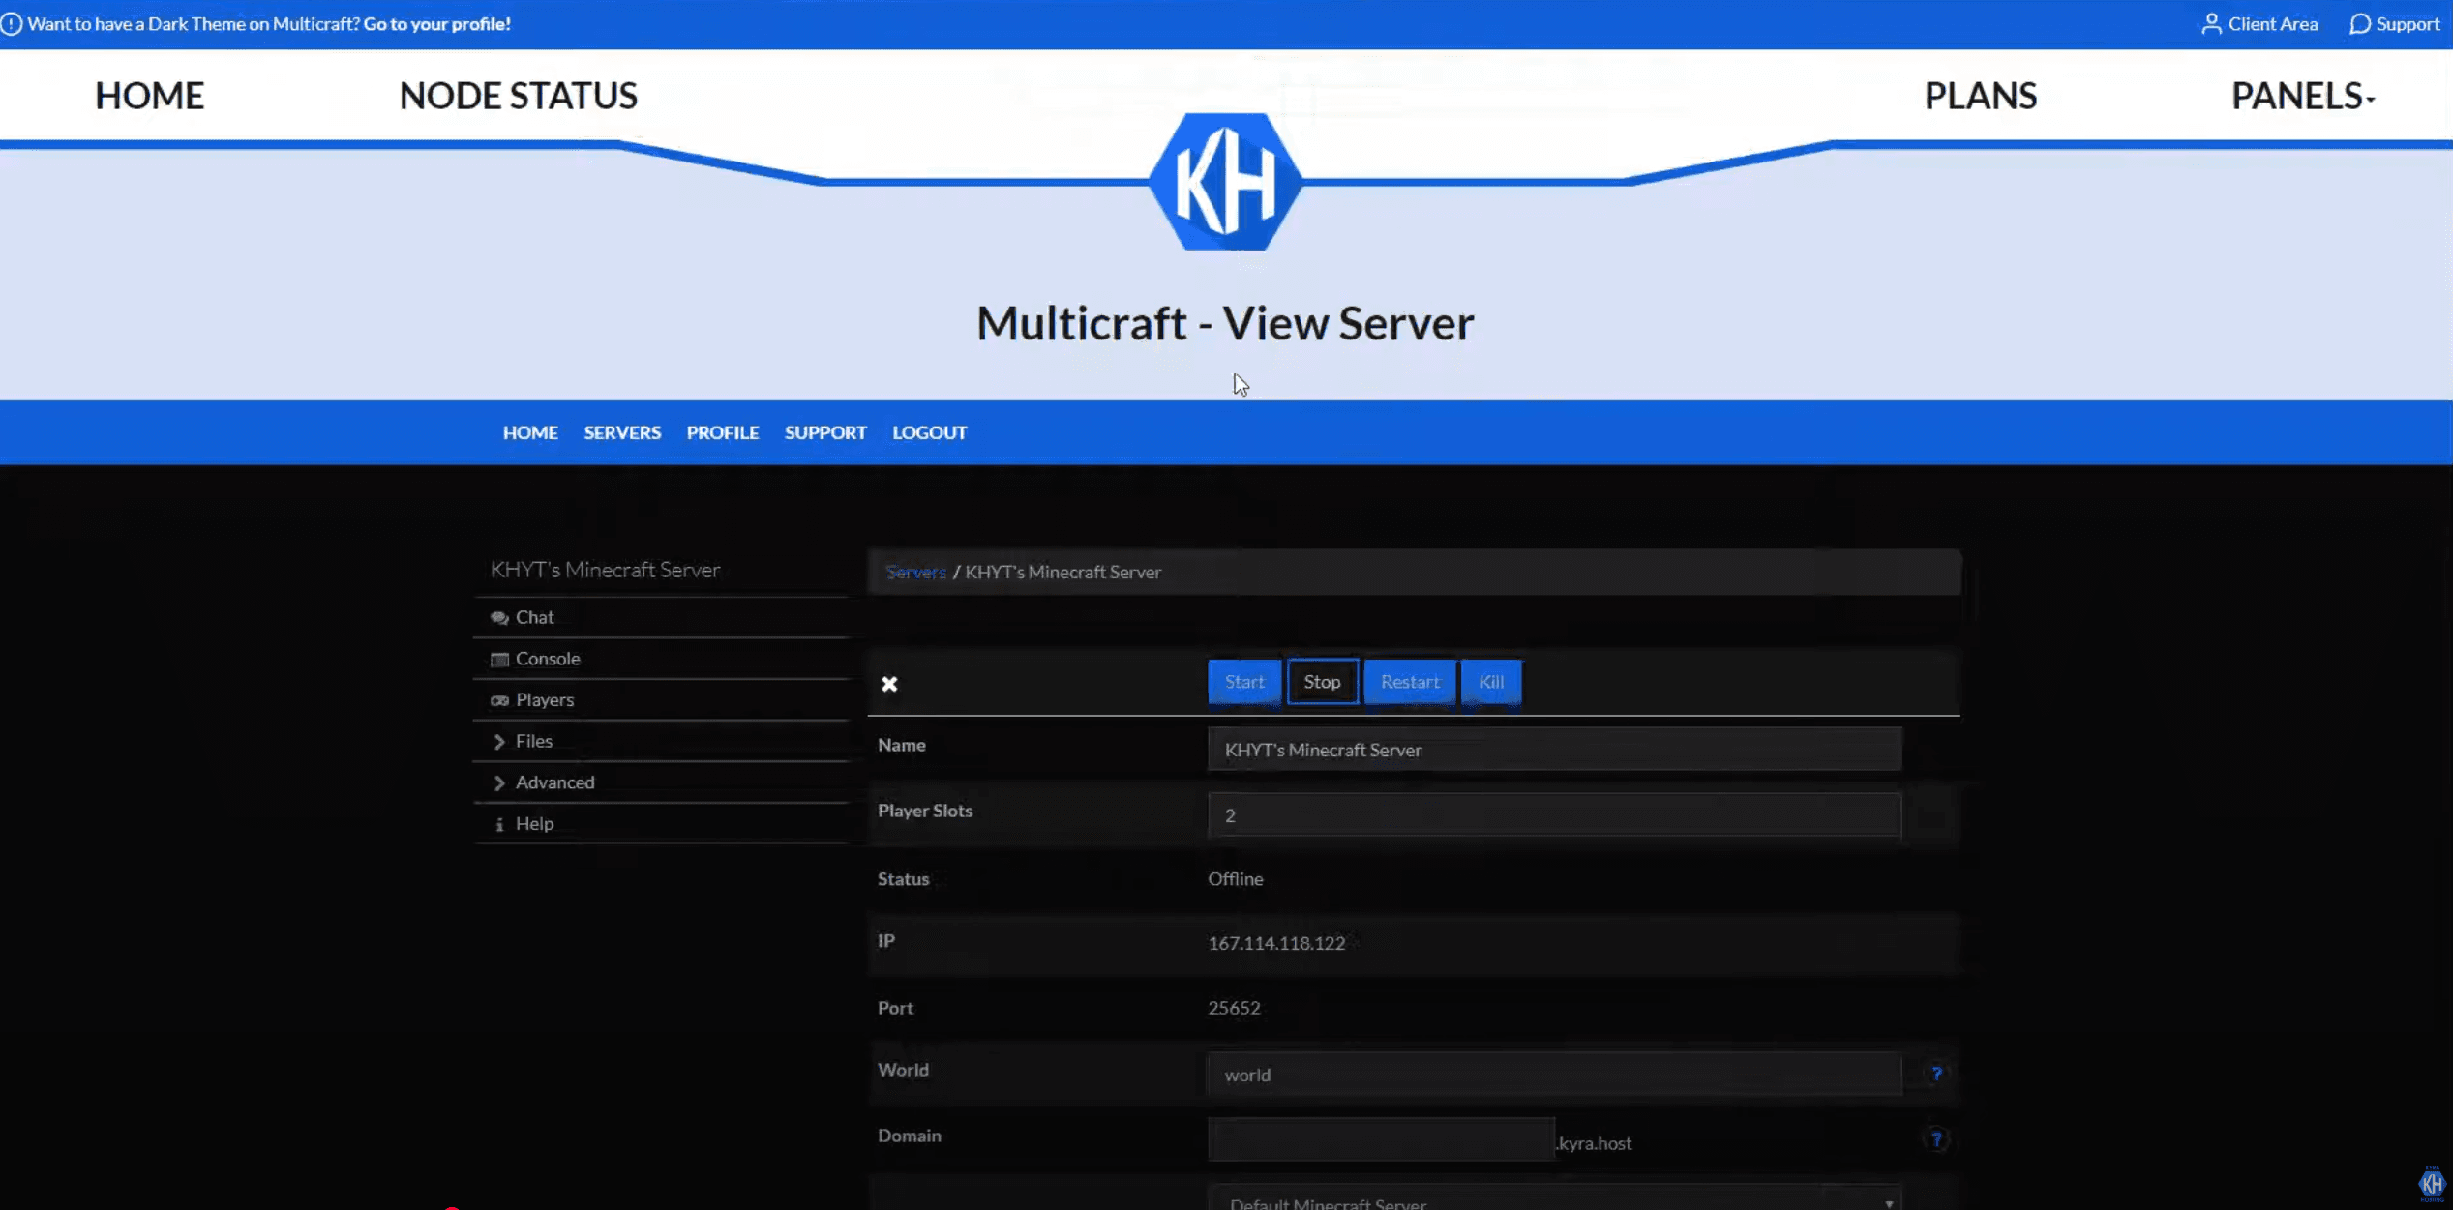Screen dimensions: 2453x1210
Task: Click the KH hexagon logo
Action: 1225,182
